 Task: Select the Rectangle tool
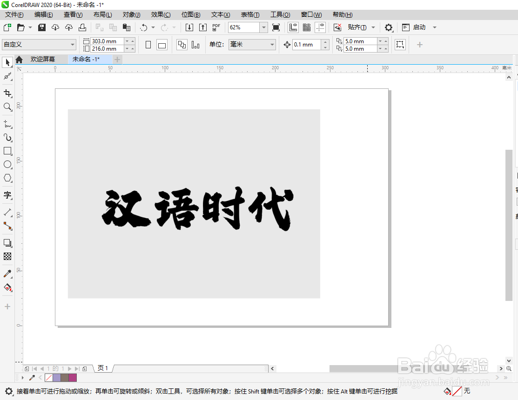tap(7, 151)
